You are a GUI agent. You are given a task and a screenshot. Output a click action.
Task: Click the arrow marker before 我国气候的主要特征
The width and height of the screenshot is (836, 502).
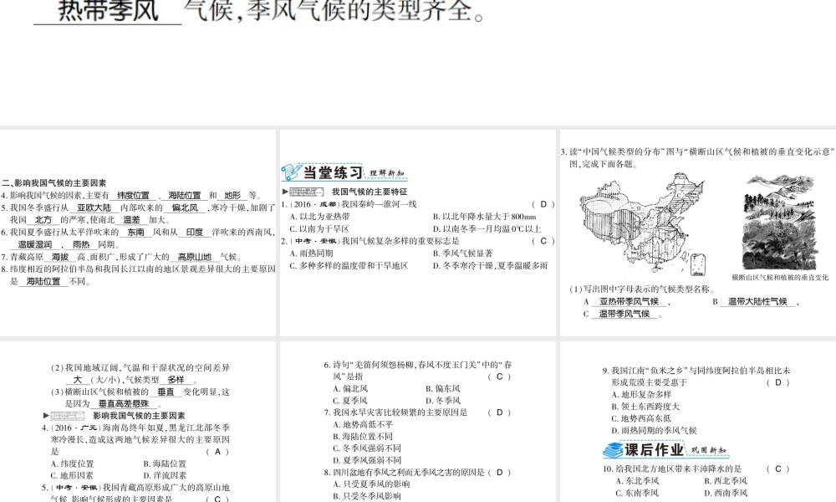[285, 192]
